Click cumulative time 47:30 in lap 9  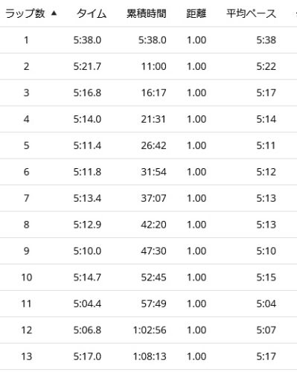pos(153,251)
